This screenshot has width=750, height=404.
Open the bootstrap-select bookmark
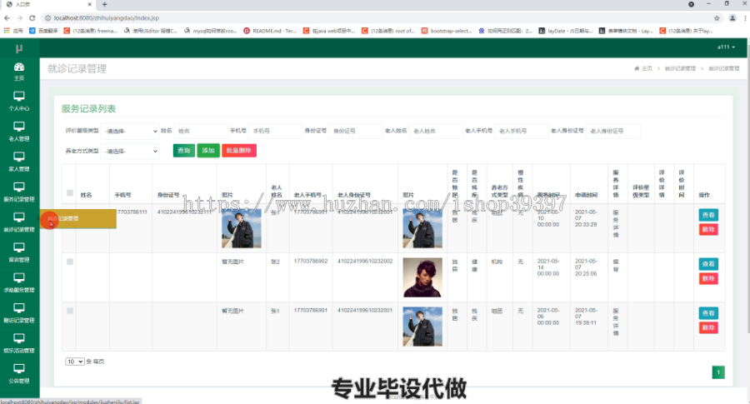click(x=447, y=31)
